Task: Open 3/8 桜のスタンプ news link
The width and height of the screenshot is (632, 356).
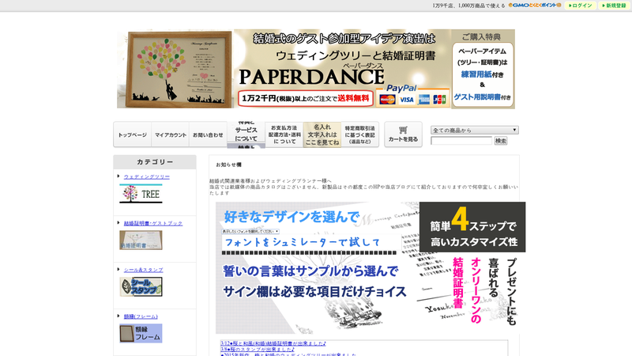Action: pos(258,350)
